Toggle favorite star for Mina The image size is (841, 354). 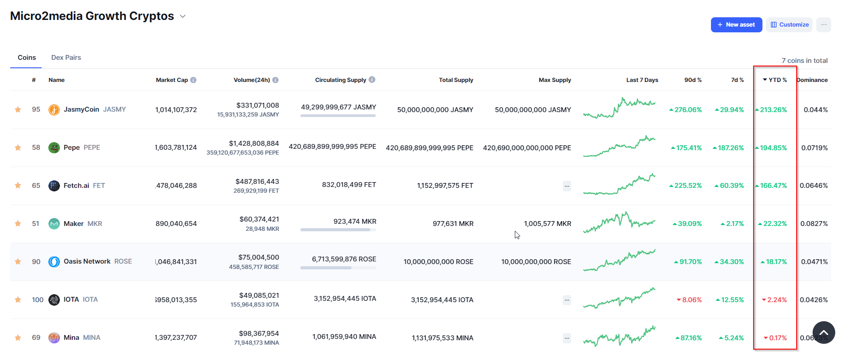(x=18, y=338)
